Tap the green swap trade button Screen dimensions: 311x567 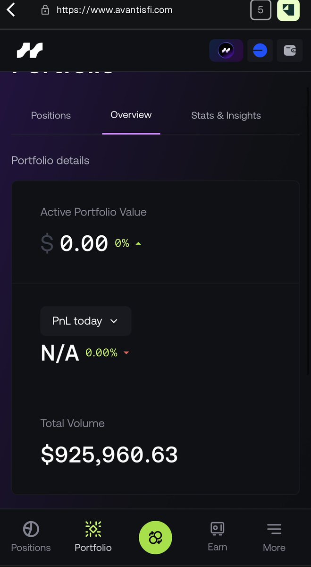155,538
